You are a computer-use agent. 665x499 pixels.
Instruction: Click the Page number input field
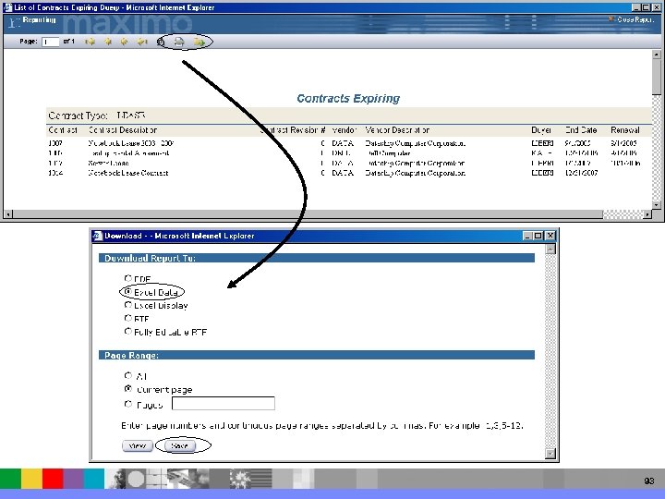pyautogui.click(x=51, y=42)
